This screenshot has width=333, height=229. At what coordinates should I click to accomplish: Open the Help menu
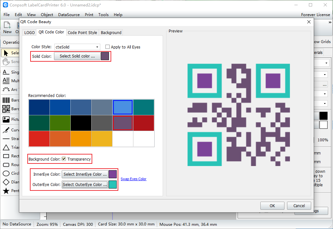pyautogui.click(x=118, y=15)
